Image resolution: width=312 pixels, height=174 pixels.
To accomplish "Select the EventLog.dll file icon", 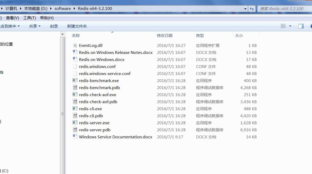I will (x=75, y=45).
